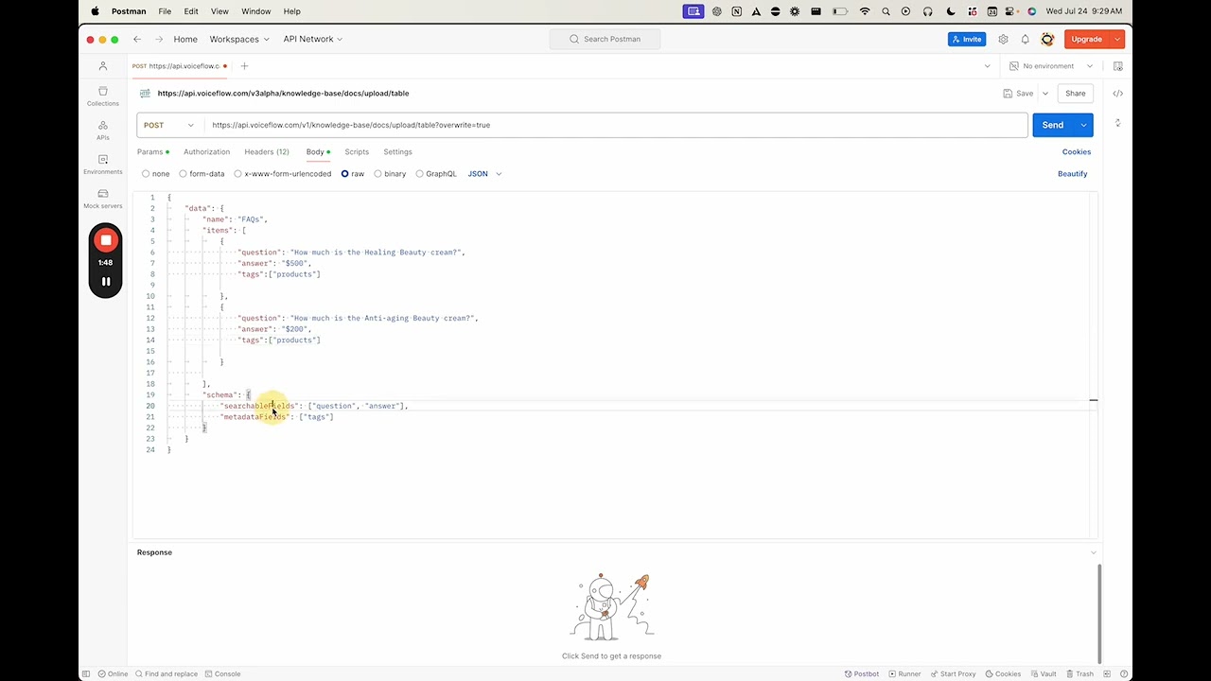Click the Beautify link

point(1072,174)
